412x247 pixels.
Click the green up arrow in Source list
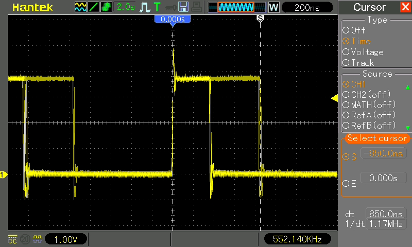(x=407, y=87)
